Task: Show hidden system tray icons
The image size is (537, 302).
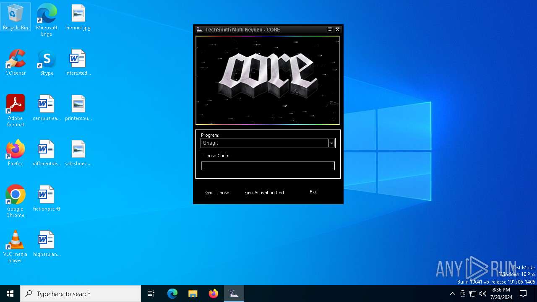Action: 452,294
